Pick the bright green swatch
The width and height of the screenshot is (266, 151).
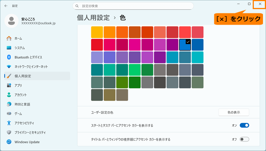[x=135, y=70]
